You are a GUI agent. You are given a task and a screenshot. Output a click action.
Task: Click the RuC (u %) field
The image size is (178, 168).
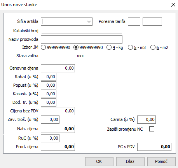click(50, 138)
